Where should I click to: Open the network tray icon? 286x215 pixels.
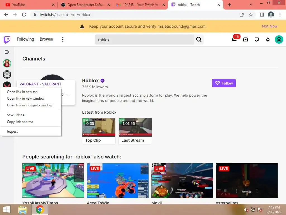tap(253, 209)
